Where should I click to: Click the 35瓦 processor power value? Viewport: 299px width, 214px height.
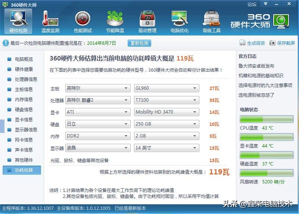coord(214,100)
